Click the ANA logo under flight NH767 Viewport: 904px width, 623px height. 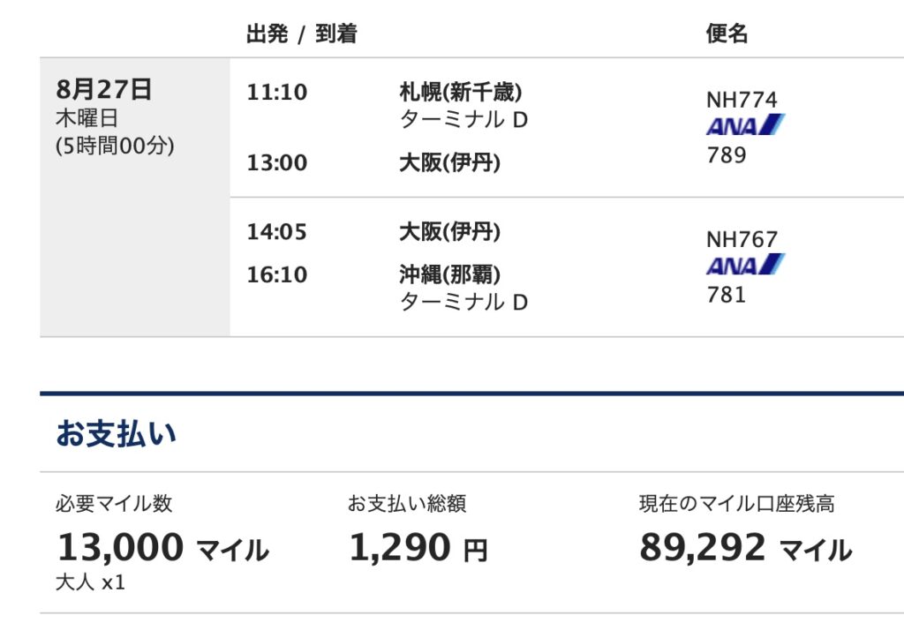click(744, 266)
